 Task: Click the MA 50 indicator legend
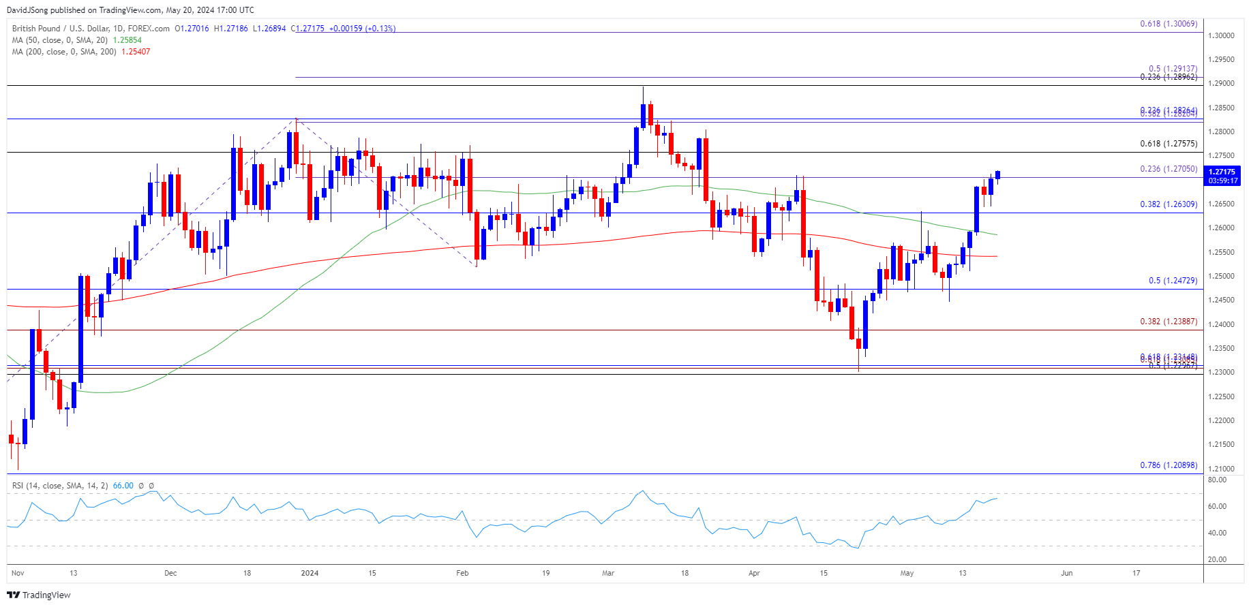coord(59,40)
